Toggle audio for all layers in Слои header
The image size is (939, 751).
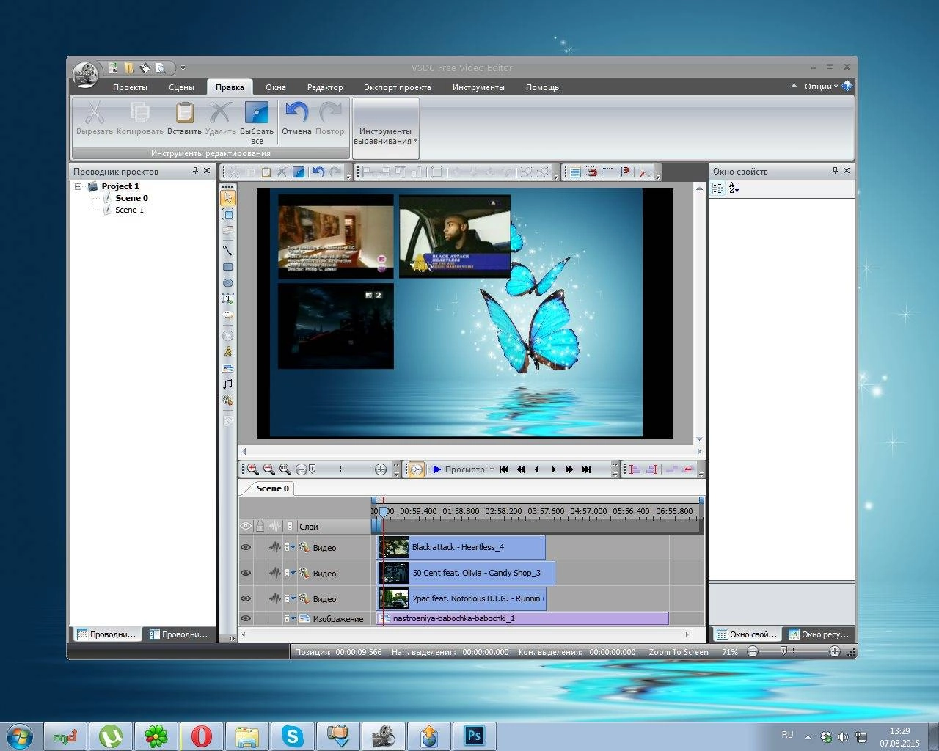coord(275,526)
